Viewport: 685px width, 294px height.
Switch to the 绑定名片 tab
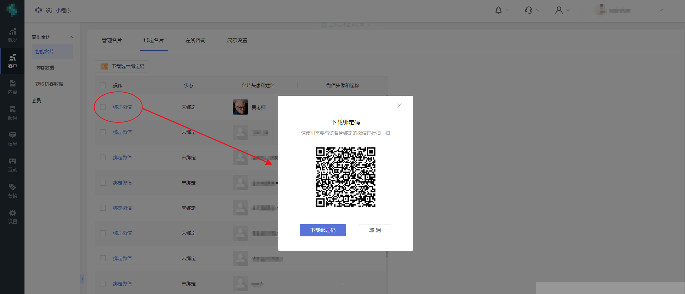coord(154,40)
